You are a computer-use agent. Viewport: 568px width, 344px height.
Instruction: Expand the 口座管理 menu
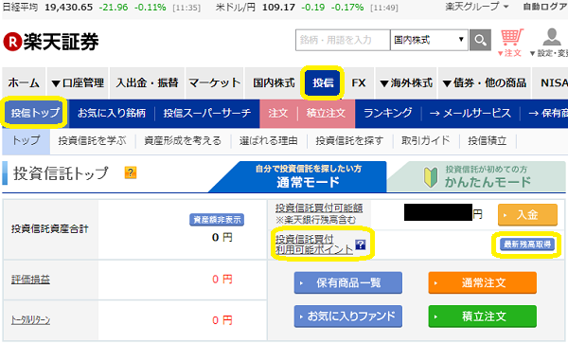click(x=78, y=83)
